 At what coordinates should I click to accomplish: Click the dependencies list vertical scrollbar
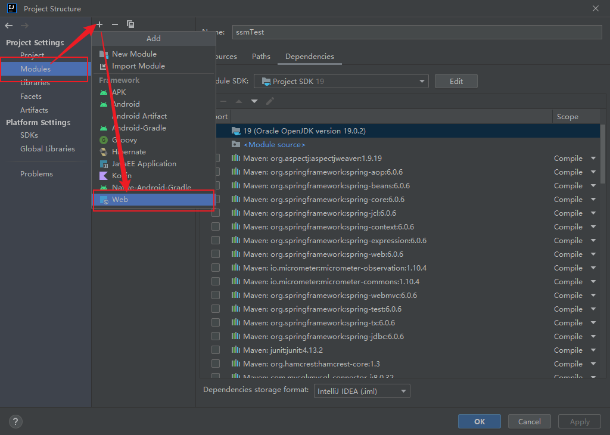tap(603, 156)
